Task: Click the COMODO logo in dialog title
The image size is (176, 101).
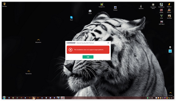Action: coord(71,43)
